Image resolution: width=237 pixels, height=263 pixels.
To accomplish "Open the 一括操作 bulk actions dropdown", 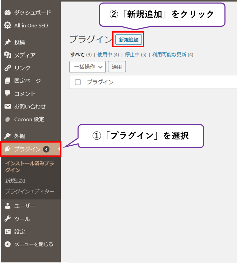I will tap(87, 67).
